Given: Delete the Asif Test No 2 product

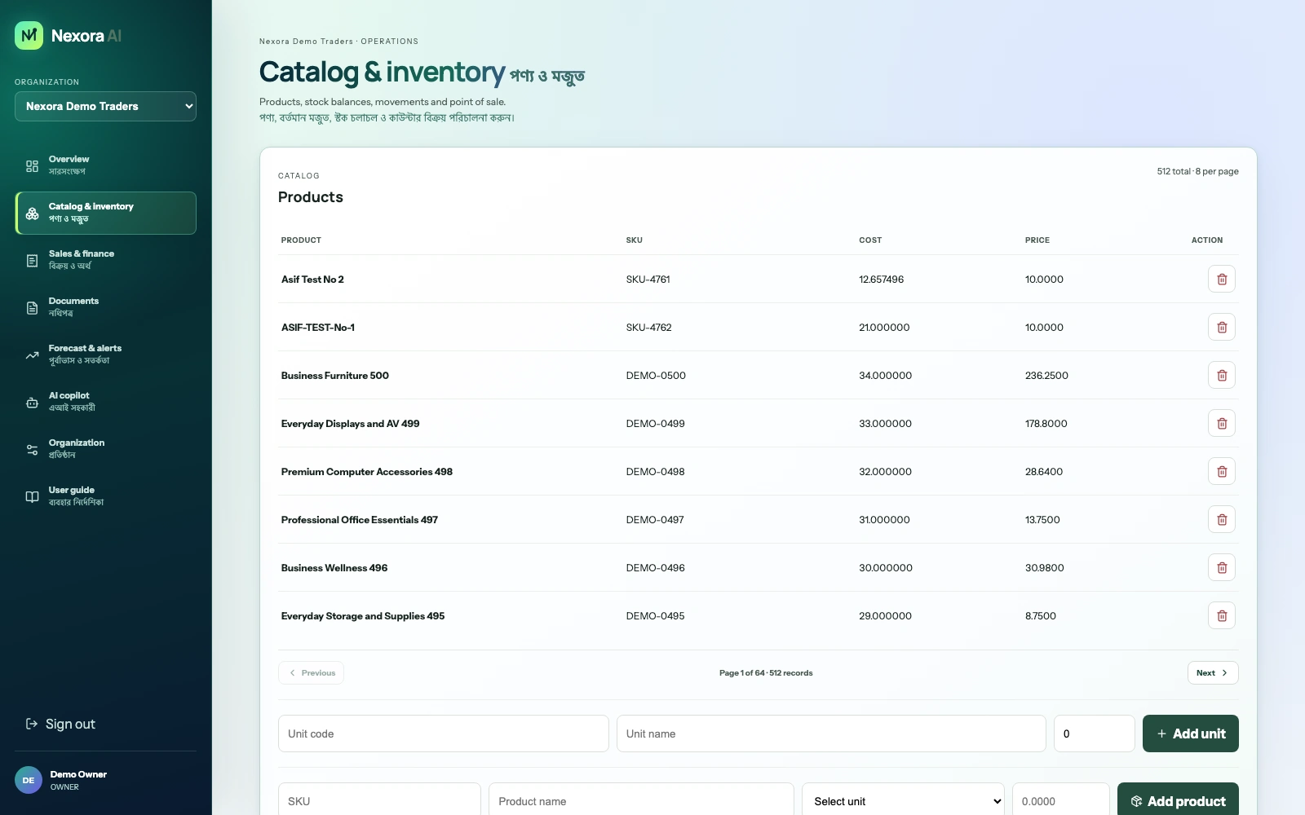Looking at the screenshot, I should [x=1221, y=279].
